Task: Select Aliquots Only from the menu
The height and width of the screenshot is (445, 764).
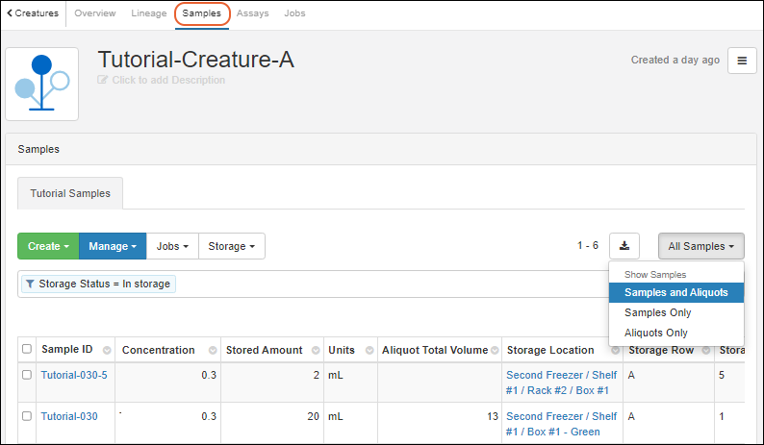Action: [655, 333]
